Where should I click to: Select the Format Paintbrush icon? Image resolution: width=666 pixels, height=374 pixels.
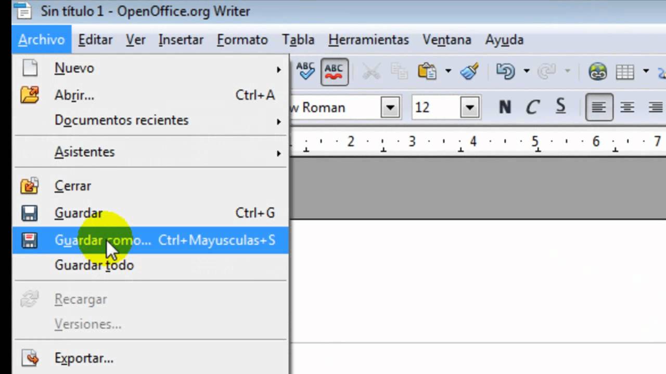point(470,71)
